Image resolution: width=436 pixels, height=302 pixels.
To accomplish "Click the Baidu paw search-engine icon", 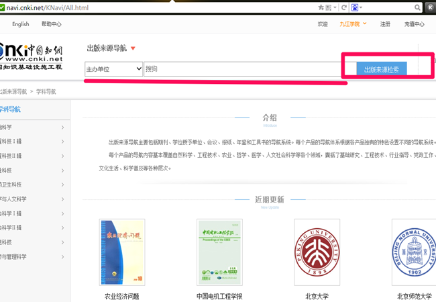I will [355, 7].
